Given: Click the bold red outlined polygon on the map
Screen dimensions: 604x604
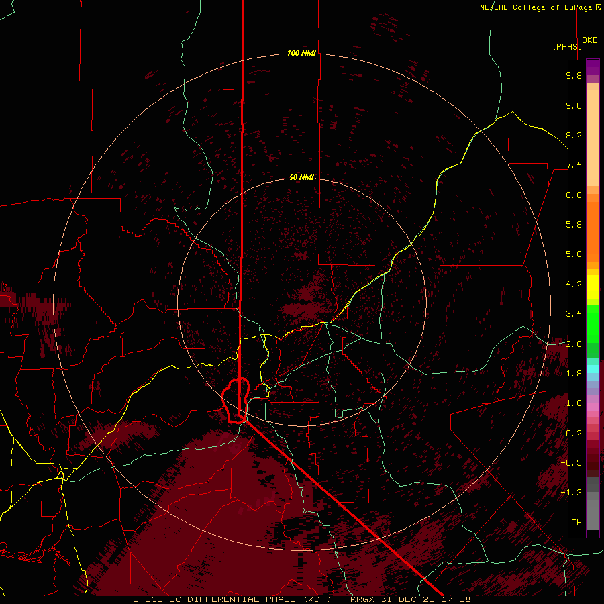Looking at the screenshot, I should click(236, 401).
